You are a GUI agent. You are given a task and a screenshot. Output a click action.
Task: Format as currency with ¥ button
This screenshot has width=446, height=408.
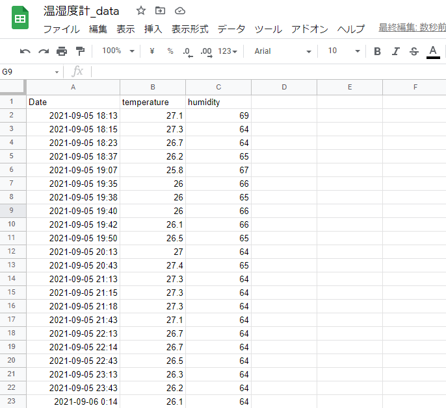(x=152, y=51)
